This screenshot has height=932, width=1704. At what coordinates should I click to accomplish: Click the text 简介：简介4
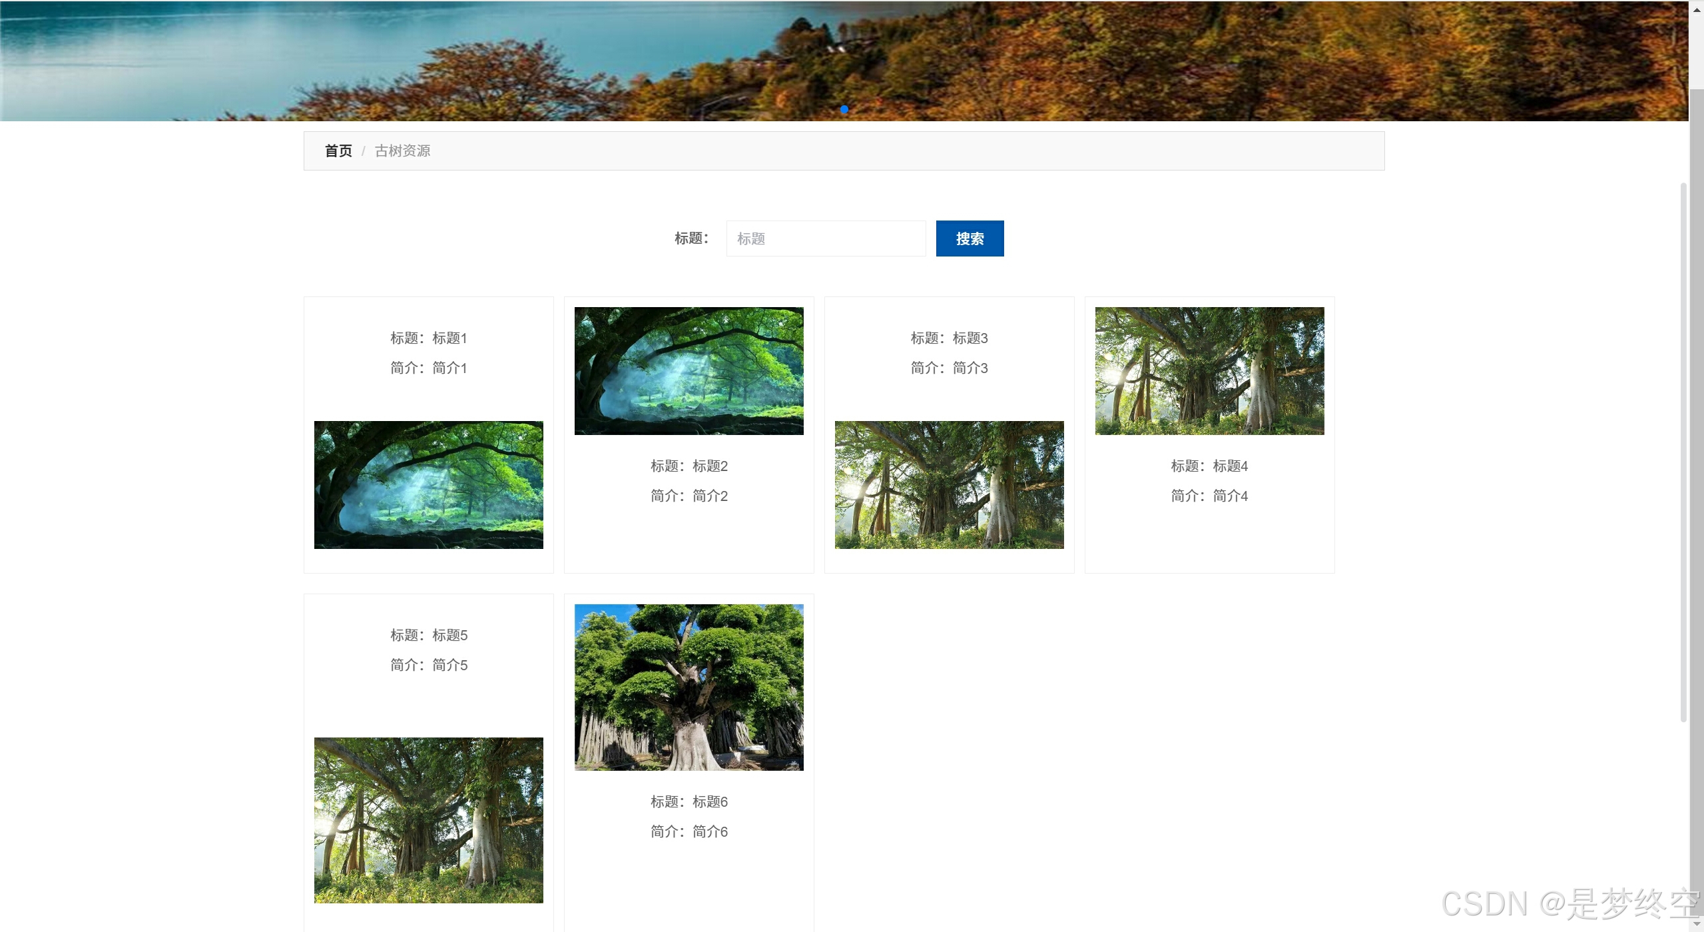(x=1210, y=496)
